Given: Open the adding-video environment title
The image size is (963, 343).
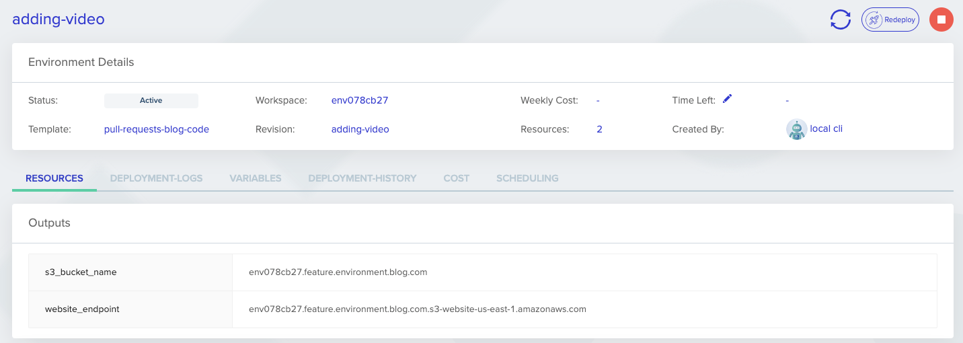Looking at the screenshot, I should click(59, 19).
